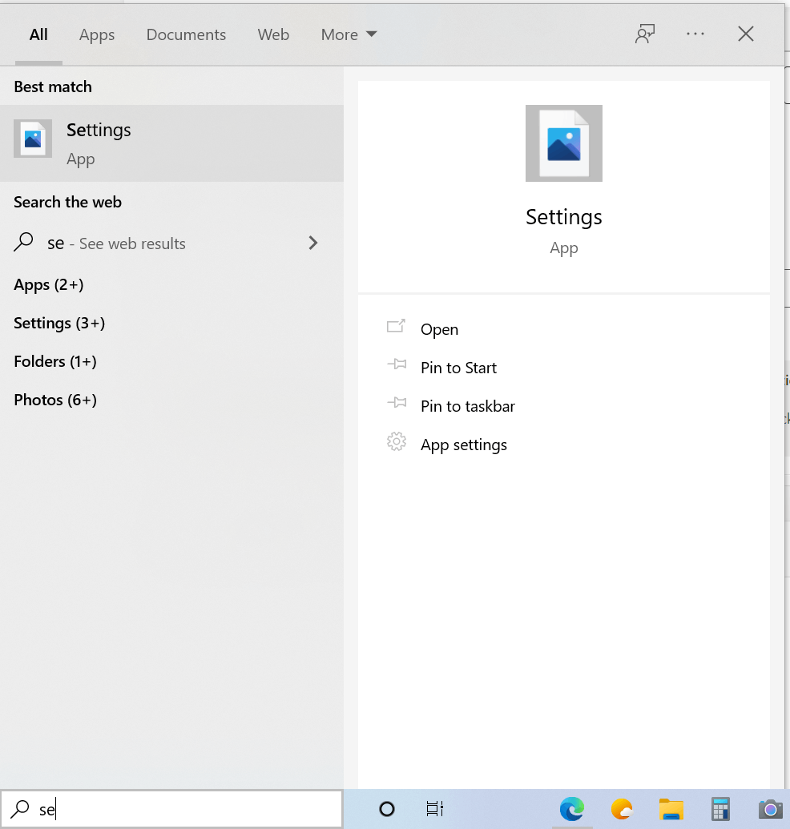
Task: Select 'se - See web results' entry
Action: [171, 243]
